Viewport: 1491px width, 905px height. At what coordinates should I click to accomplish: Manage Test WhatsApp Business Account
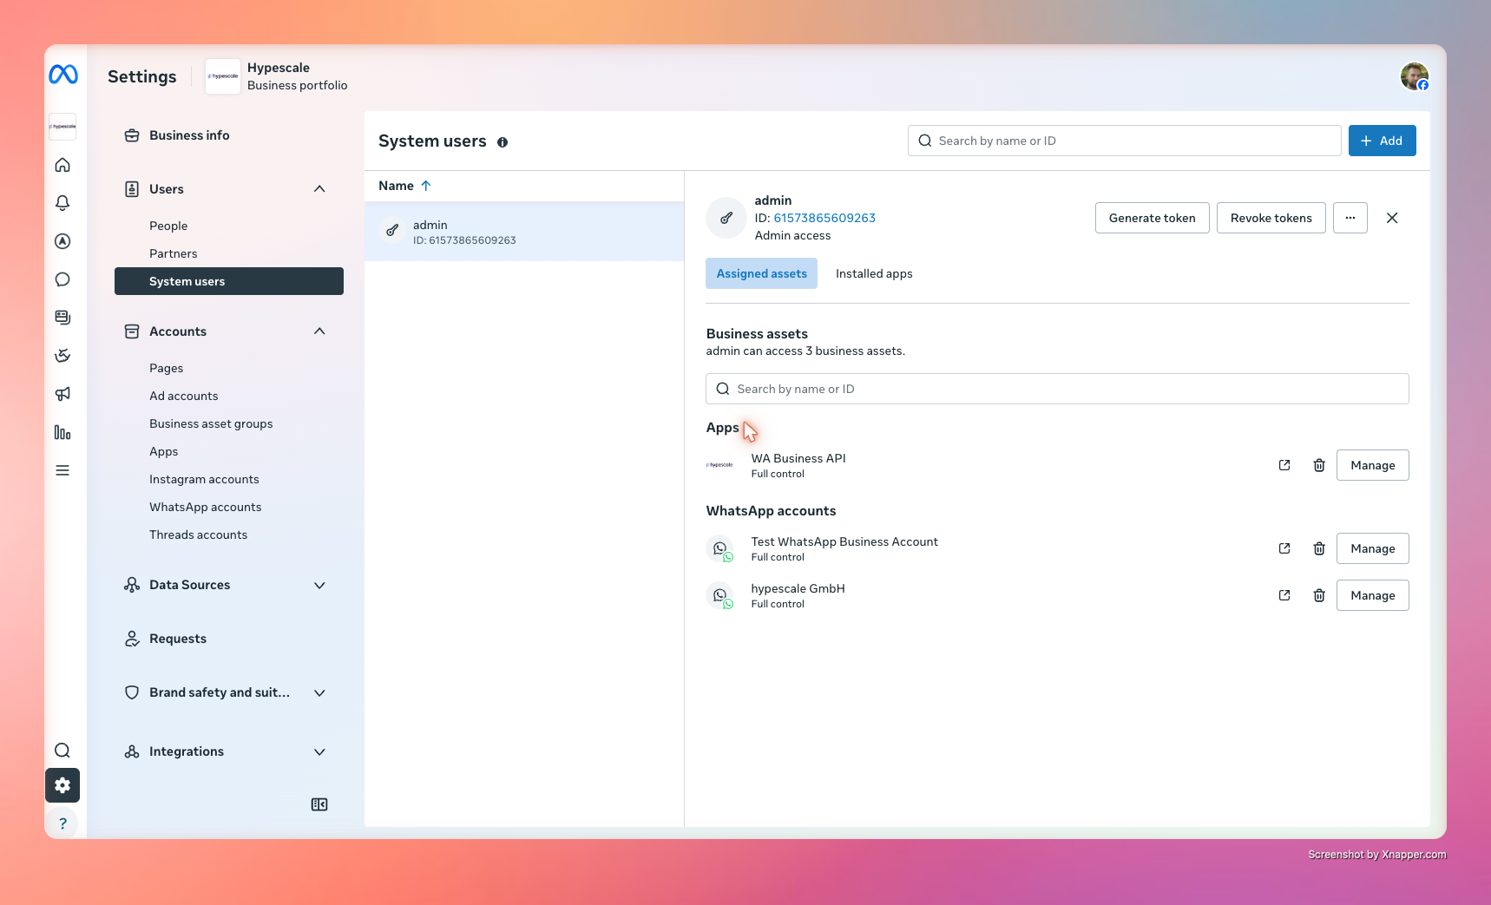[1372, 548]
